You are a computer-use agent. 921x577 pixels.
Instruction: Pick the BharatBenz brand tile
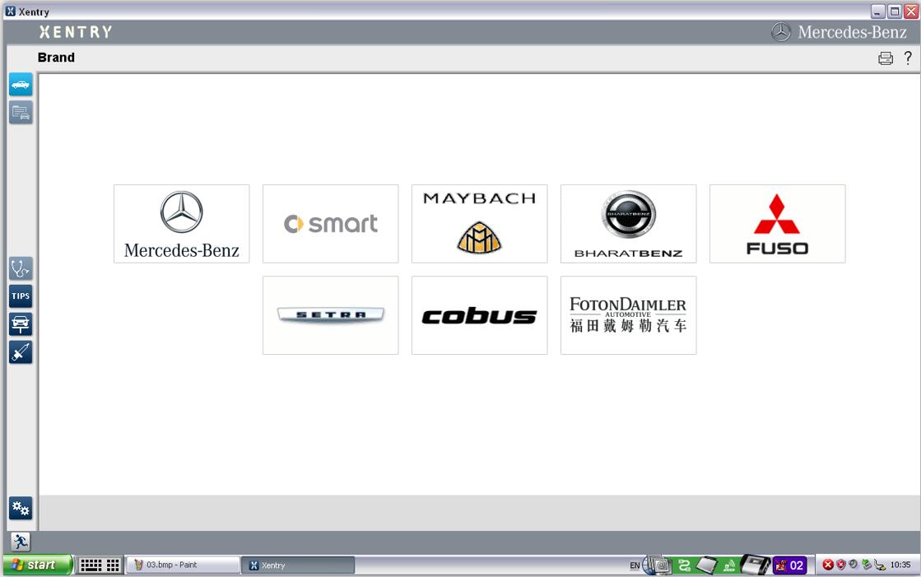629,224
